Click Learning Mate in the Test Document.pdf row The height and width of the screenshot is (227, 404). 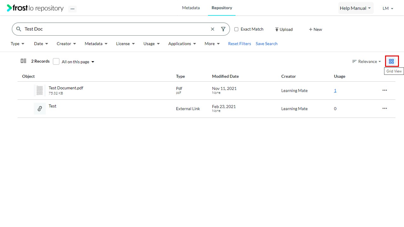294,91
